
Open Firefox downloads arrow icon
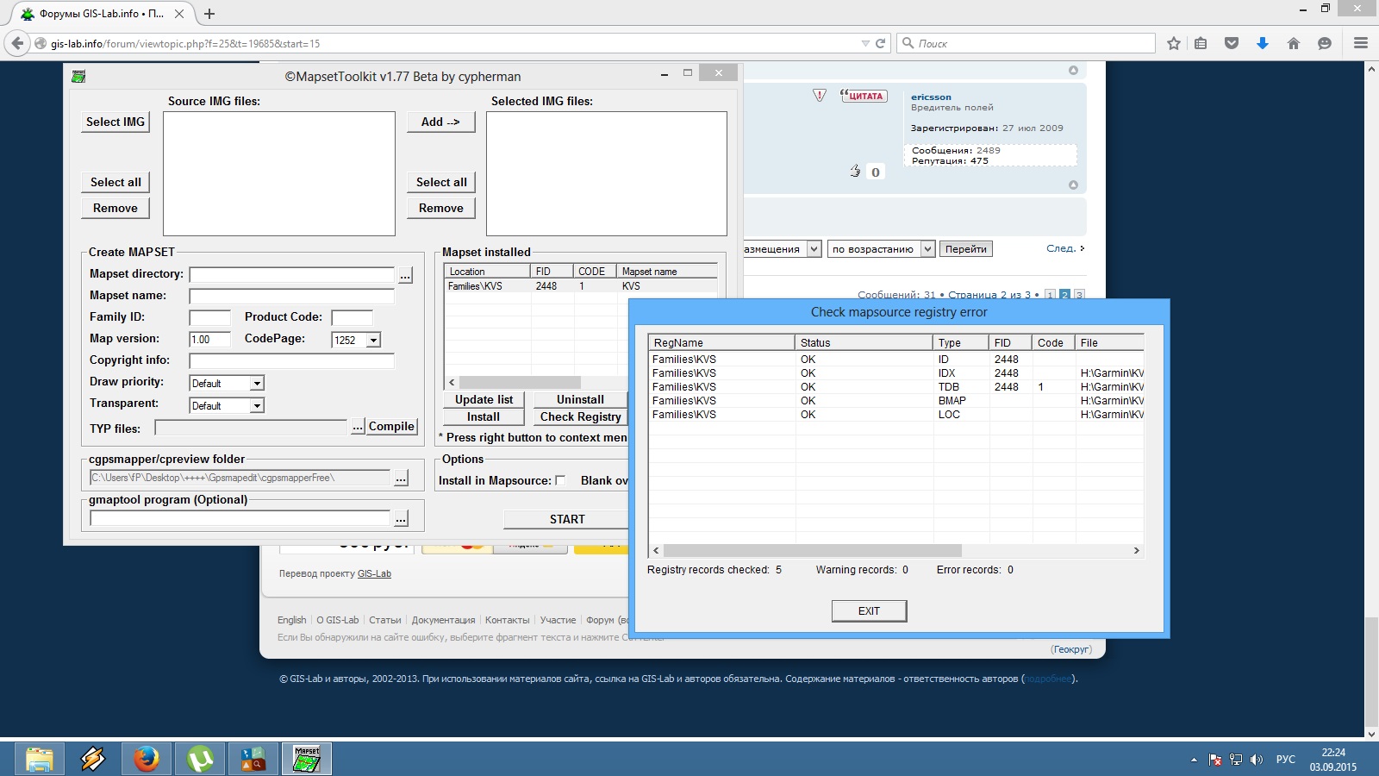pos(1263,43)
